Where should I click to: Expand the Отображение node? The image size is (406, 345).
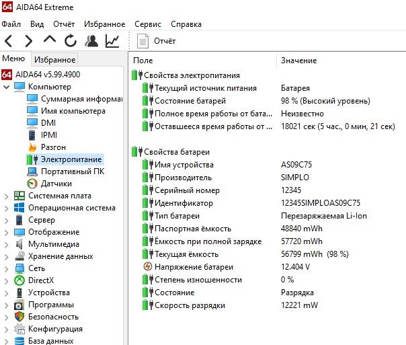click(x=7, y=233)
